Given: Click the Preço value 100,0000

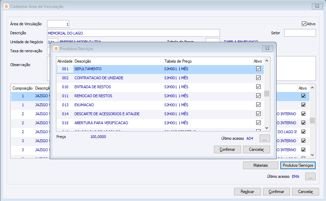Looking at the screenshot, I should click(98, 137).
